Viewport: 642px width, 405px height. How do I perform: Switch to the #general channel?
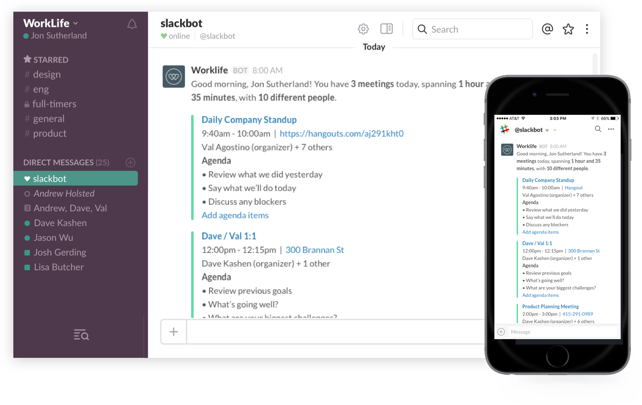click(x=49, y=118)
